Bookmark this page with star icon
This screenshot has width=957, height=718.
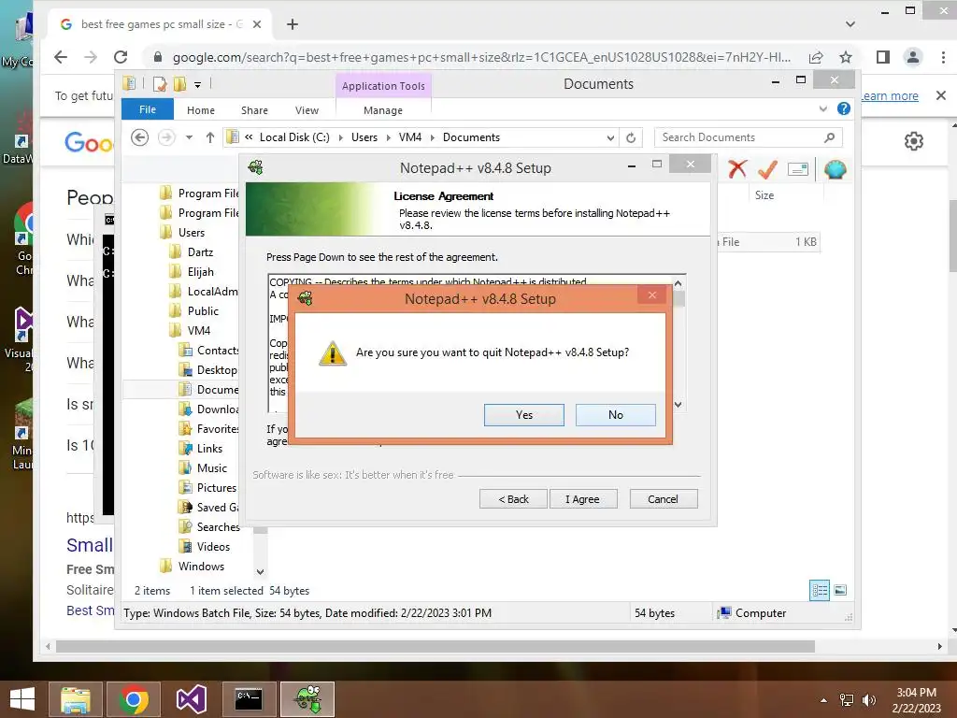coord(845,57)
